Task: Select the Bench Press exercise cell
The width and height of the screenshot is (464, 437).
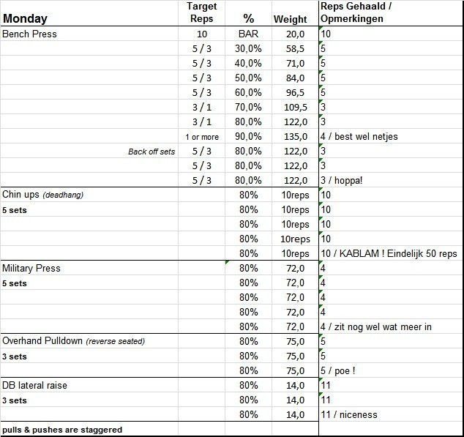Action: click(30, 34)
